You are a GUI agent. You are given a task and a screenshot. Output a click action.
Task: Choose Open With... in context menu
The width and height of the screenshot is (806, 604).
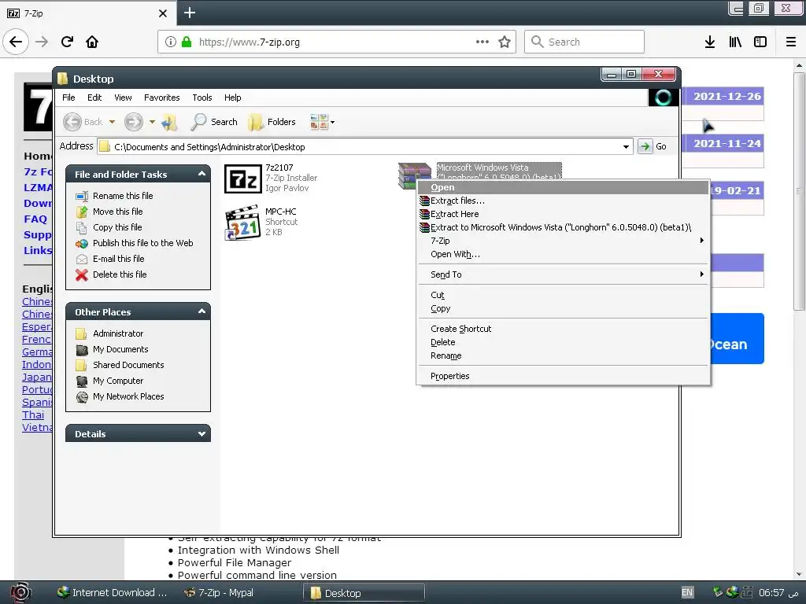[564, 254]
